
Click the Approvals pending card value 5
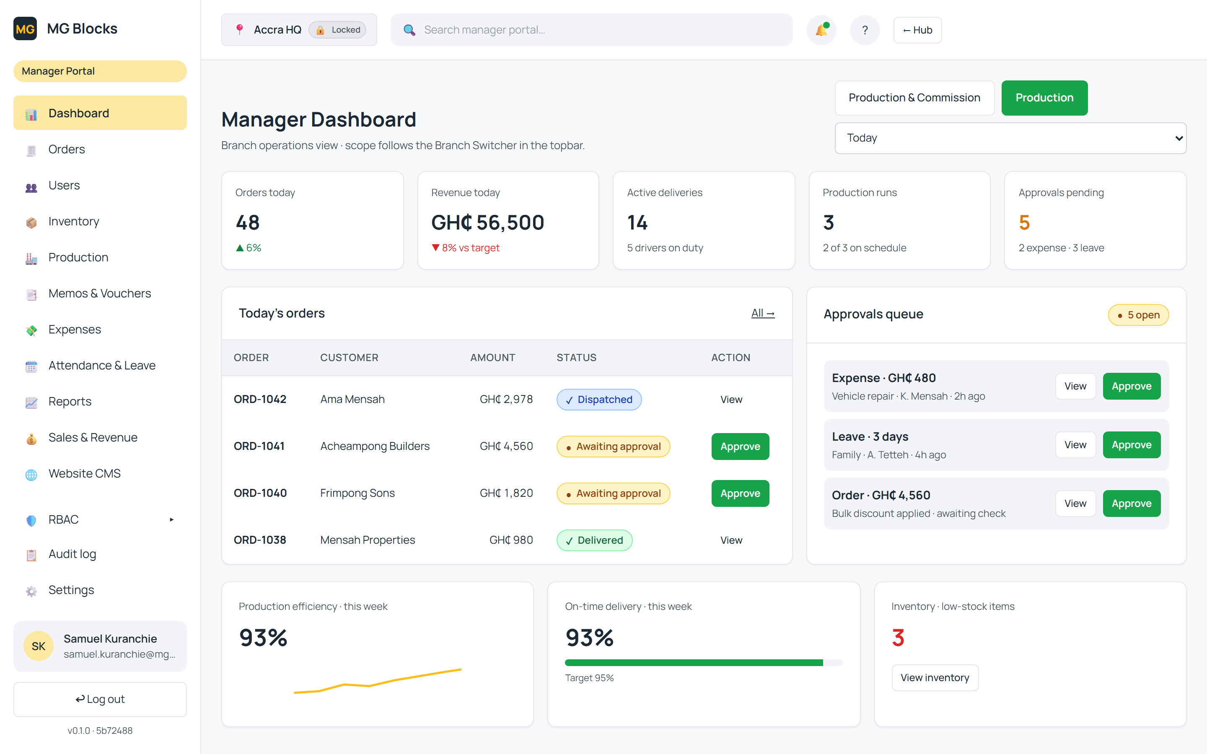click(1024, 222)
